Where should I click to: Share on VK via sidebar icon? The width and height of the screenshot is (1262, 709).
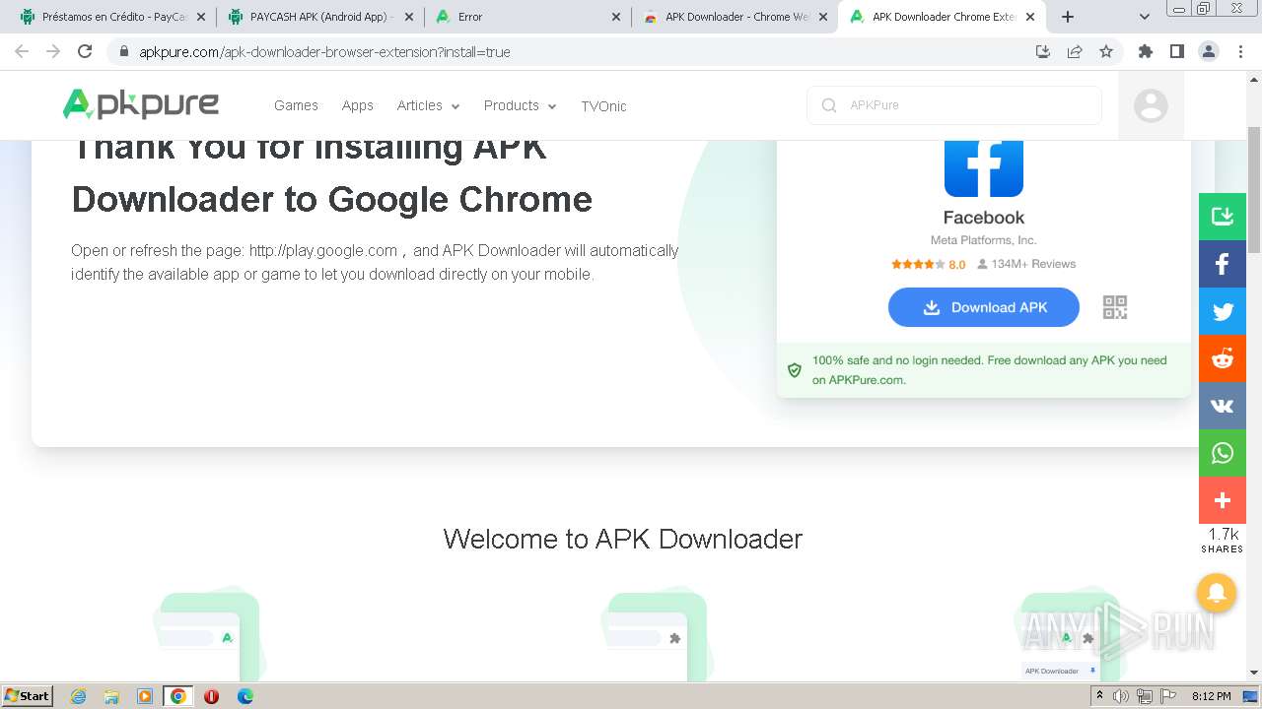tap(1223, 406)
